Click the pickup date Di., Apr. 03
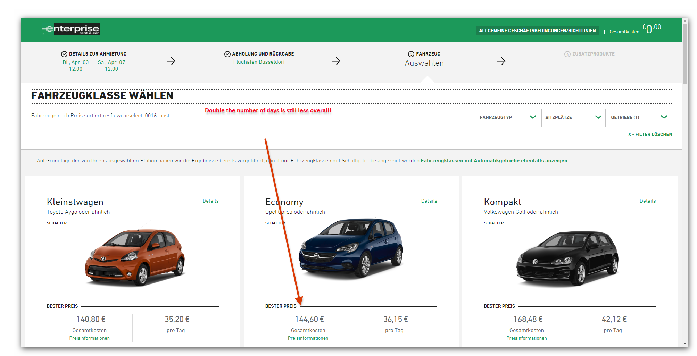This screenshot has width=697, height=356. click(76, 62)
